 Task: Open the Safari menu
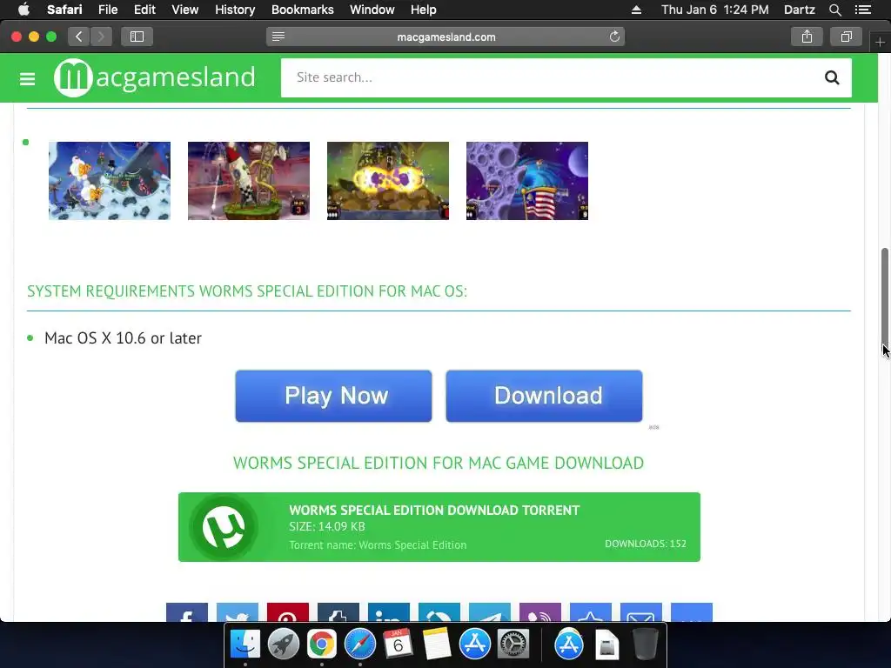(x=64, y=10)
